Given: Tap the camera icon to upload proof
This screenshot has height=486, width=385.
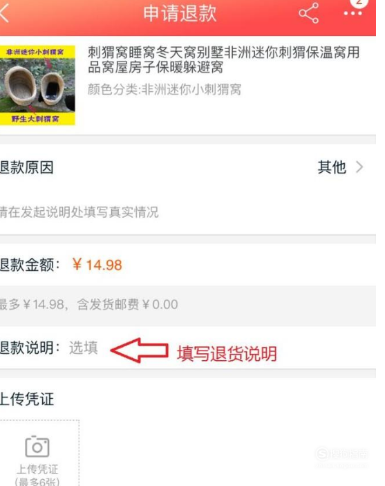Looking at the screenshot, I should [37, 447].
